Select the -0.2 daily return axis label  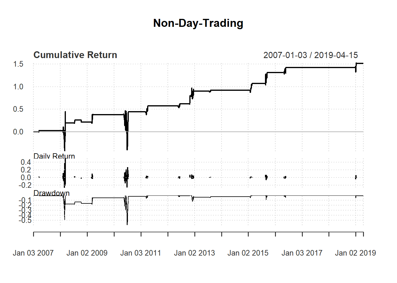tap(25, 185)
